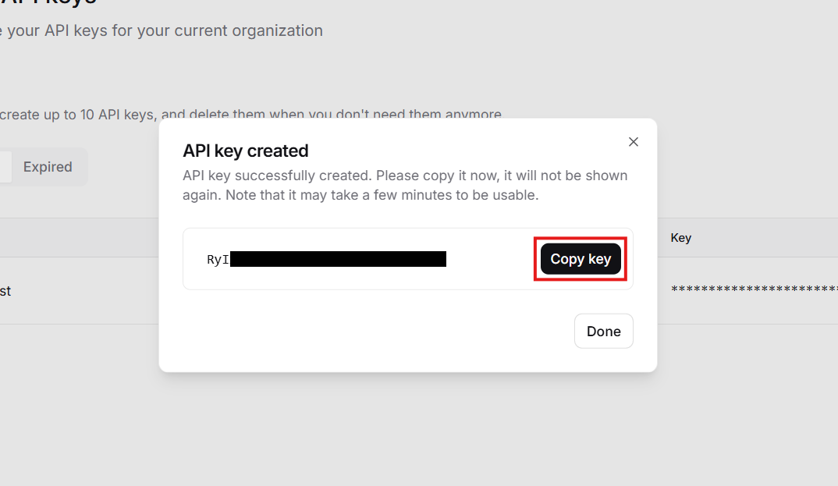Screen dimensions: 838x486
Task: Click the cropped API keys page heading
Action: pyautogui.click(x=47, y=2)
